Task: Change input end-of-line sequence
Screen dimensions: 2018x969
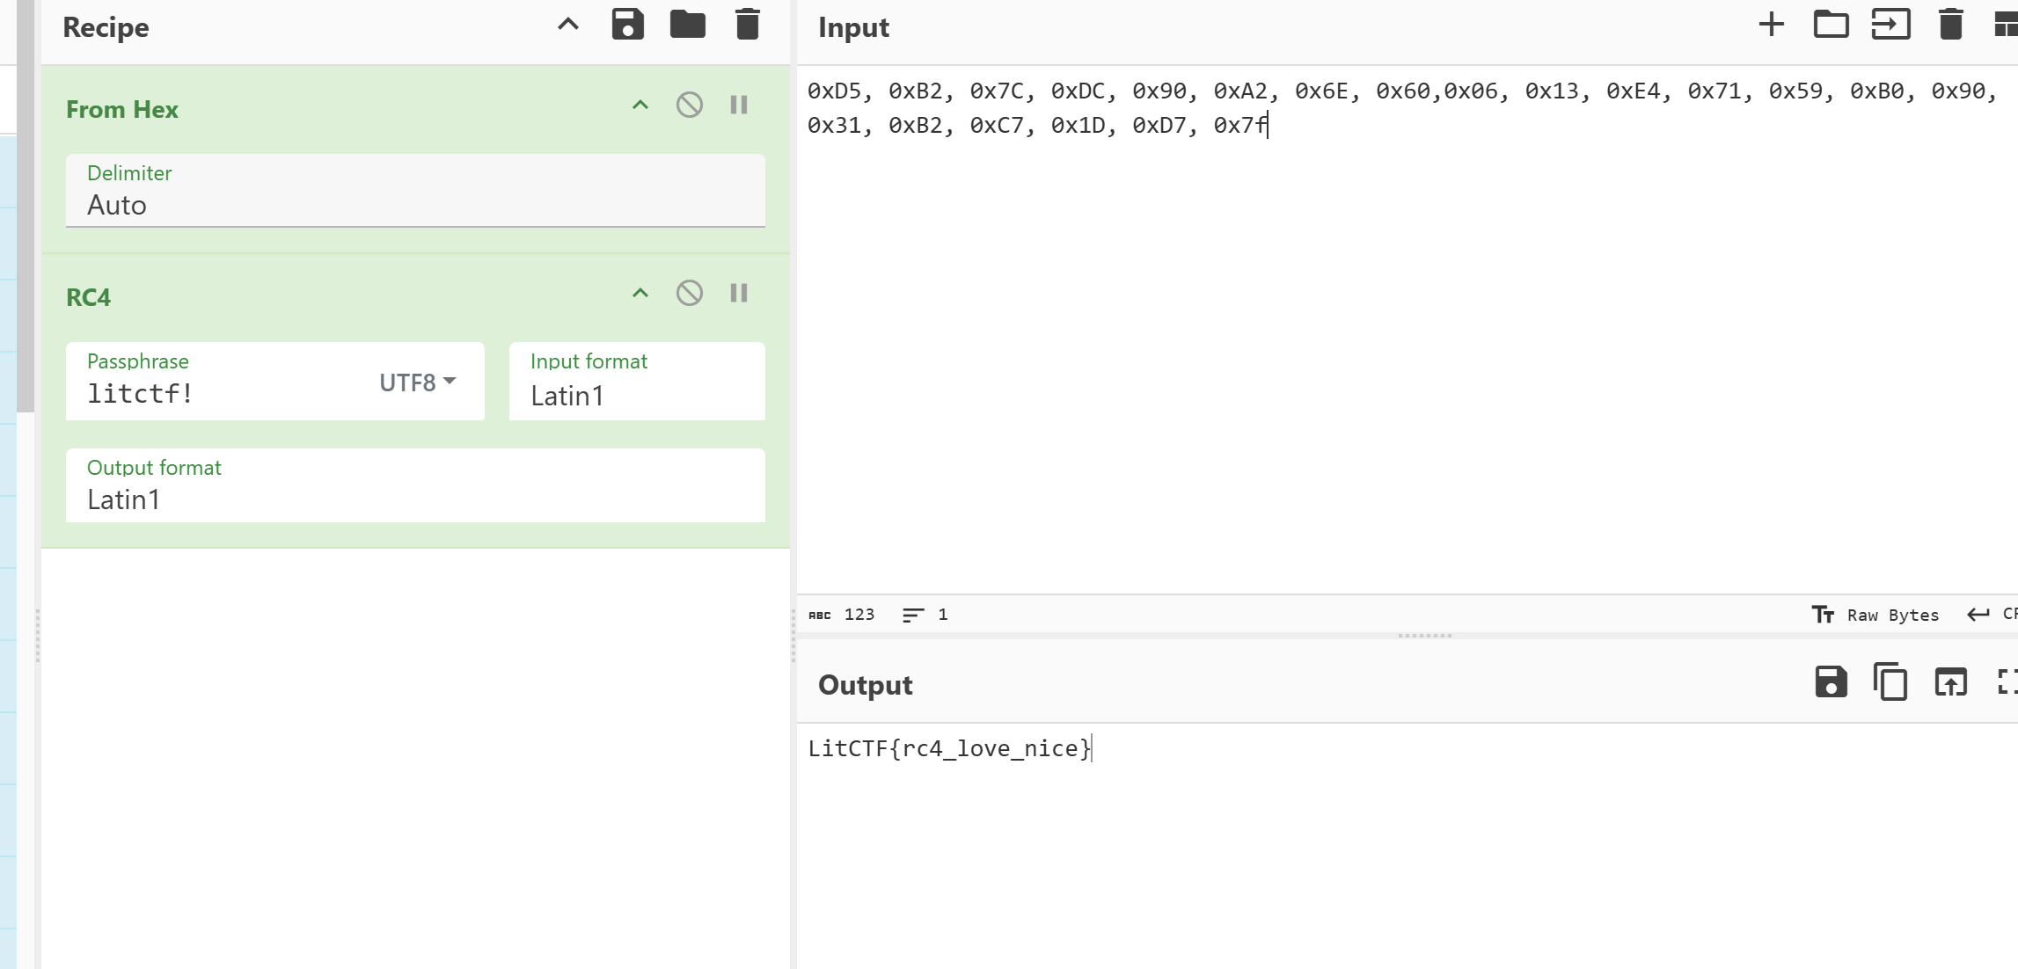Action: tap(1992, 615)
